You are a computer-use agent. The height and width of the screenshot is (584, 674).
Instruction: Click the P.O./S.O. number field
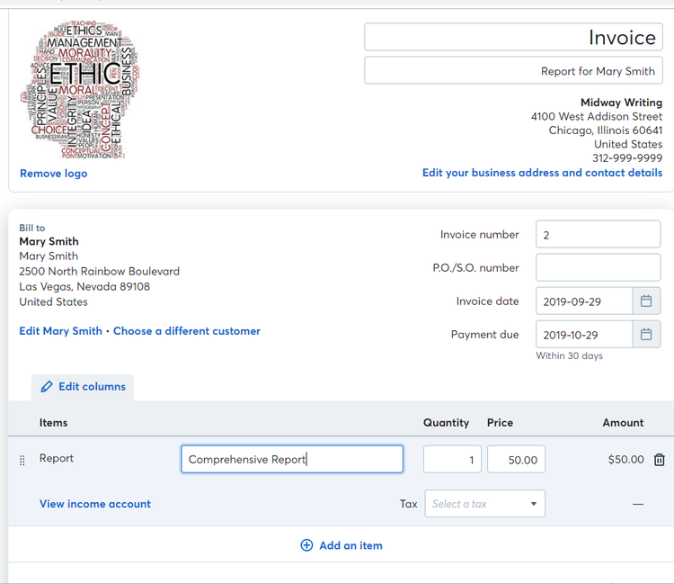[598, 267]
